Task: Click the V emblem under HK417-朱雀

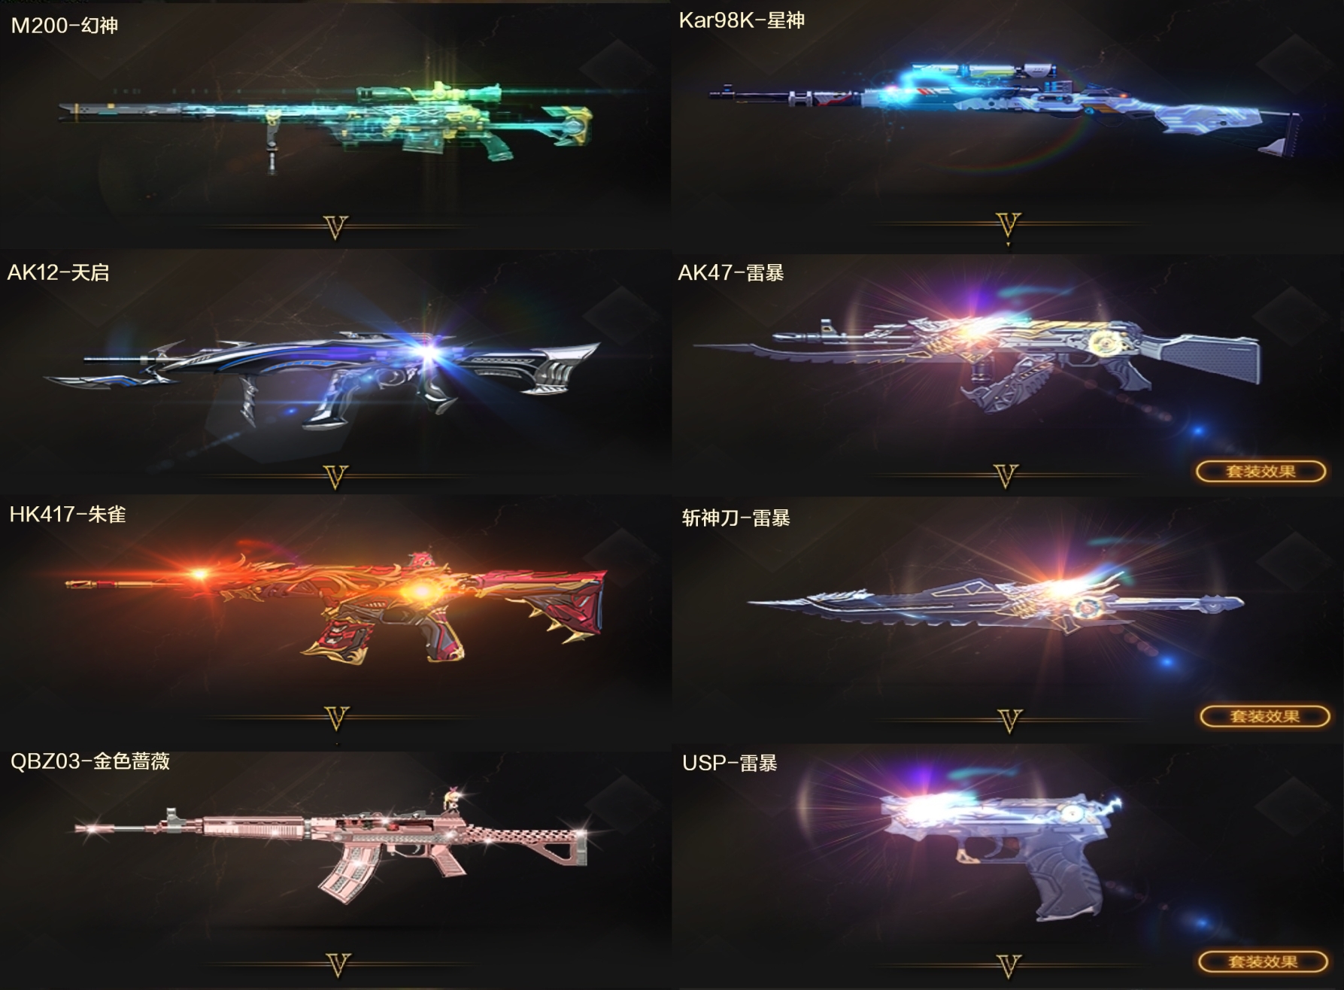Action: 336,718
